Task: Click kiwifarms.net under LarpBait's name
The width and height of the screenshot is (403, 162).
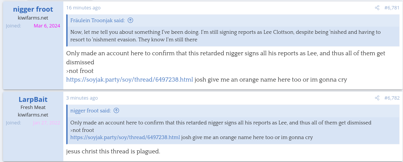Action: tap(33, 115)
